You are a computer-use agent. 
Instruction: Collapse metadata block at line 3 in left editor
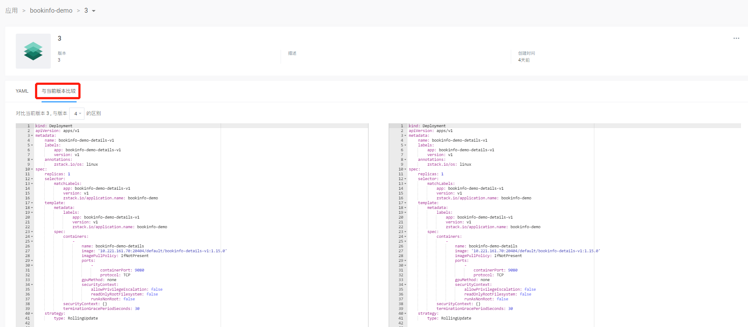click(32, 136)
